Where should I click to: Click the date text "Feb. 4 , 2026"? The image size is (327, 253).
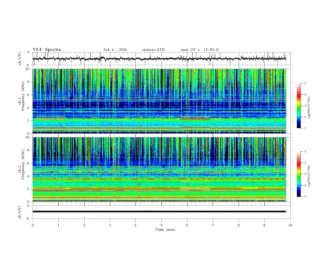[x=115, y=50]
